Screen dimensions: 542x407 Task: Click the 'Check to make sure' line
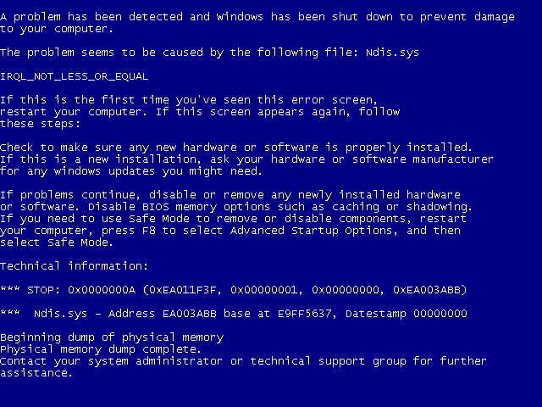click(x=235, y=148)
